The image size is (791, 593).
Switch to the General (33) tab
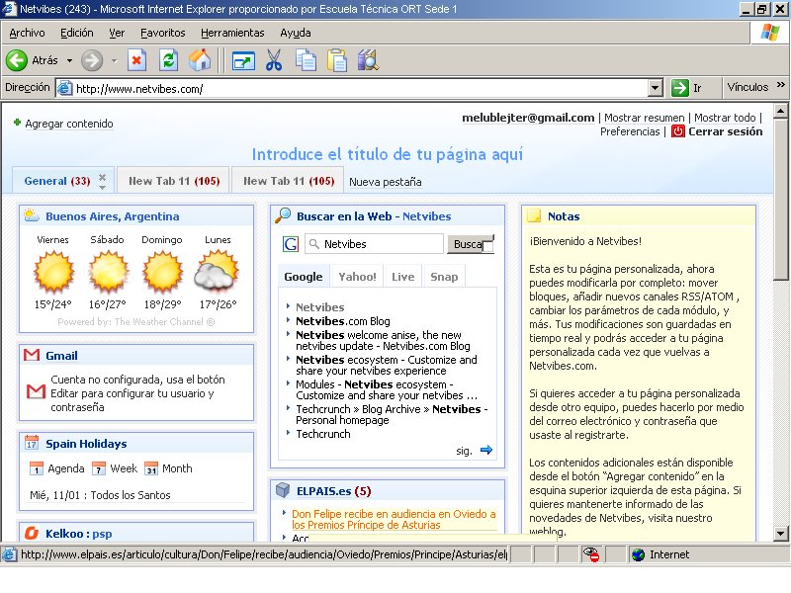(57, 181)
